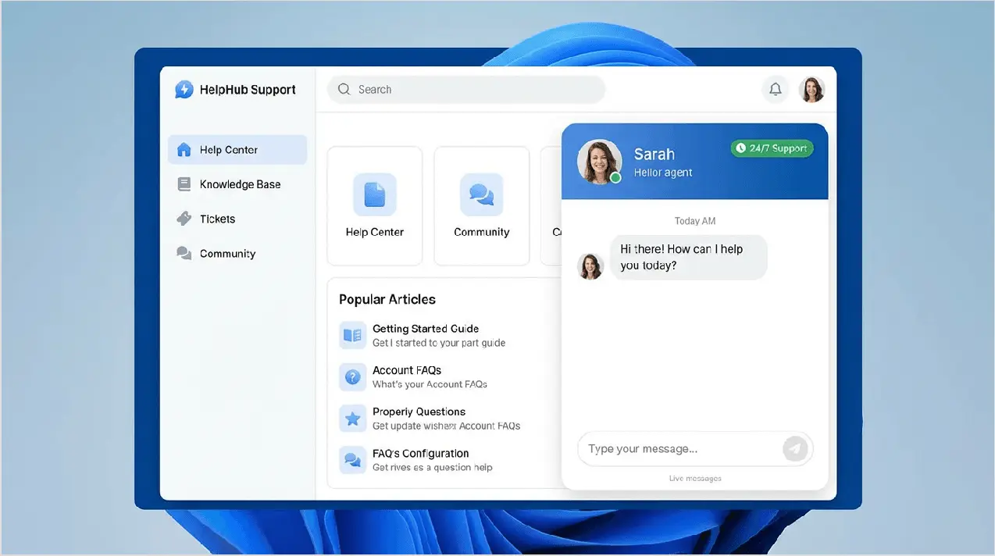995x556 pixels.
Task: Click the Live messages caption
Action: 695,479
